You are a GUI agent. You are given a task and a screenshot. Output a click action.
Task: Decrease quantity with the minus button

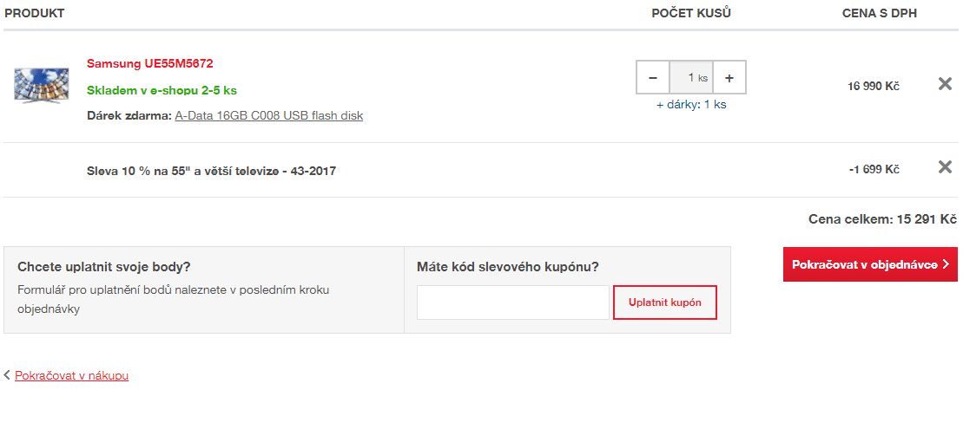pos(653,78)
